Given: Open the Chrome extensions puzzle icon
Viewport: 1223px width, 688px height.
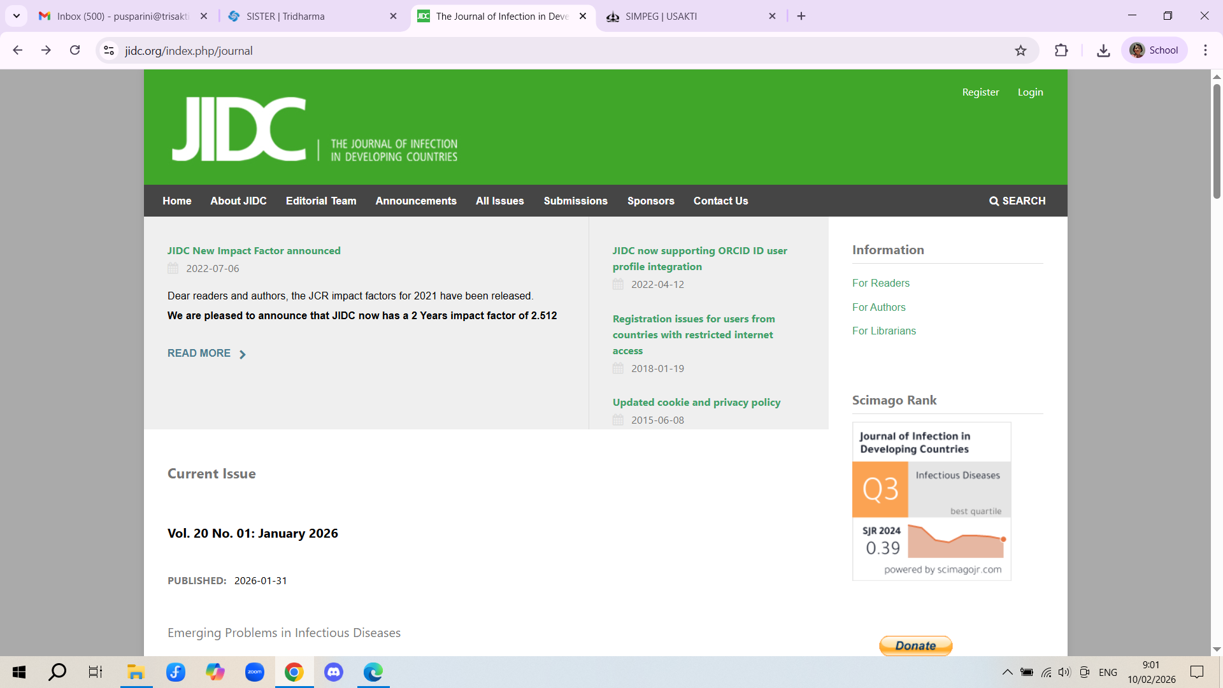Looking at the screenshot, I should 1061,50.
